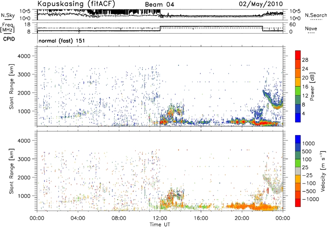Click the frequency step-down near 22:00
Screen dimensions: 327x227
pyautogui.click(x=262, y=29)
